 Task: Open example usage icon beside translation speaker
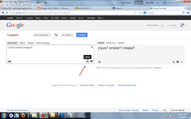pos(178,62)
